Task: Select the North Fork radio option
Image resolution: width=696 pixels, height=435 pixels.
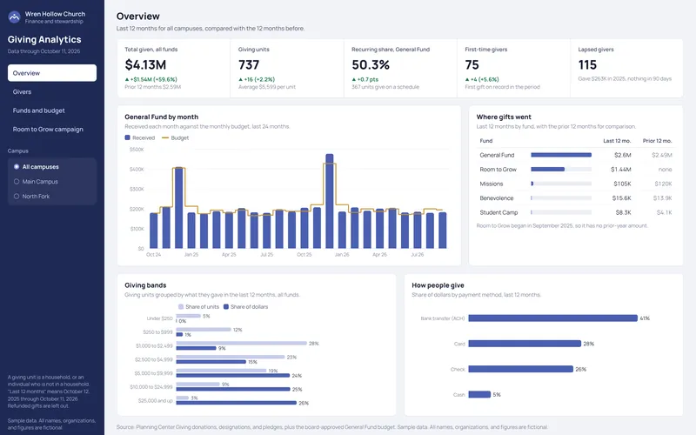Action: (17, 197)
